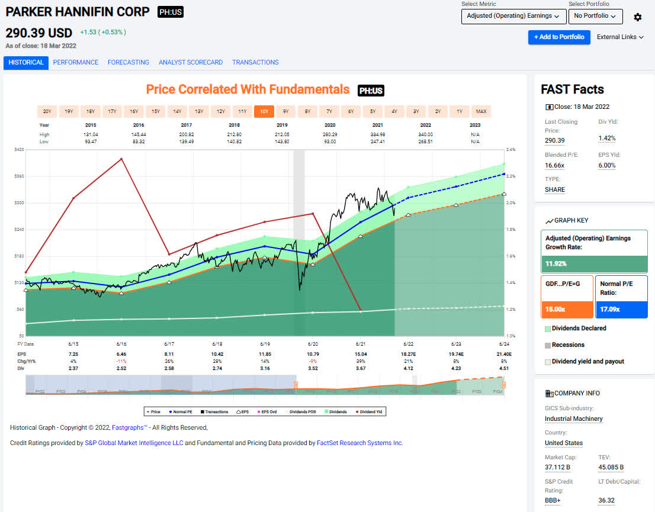Toggle the Dividend Yld legend entry

click(x=369, y=412)
